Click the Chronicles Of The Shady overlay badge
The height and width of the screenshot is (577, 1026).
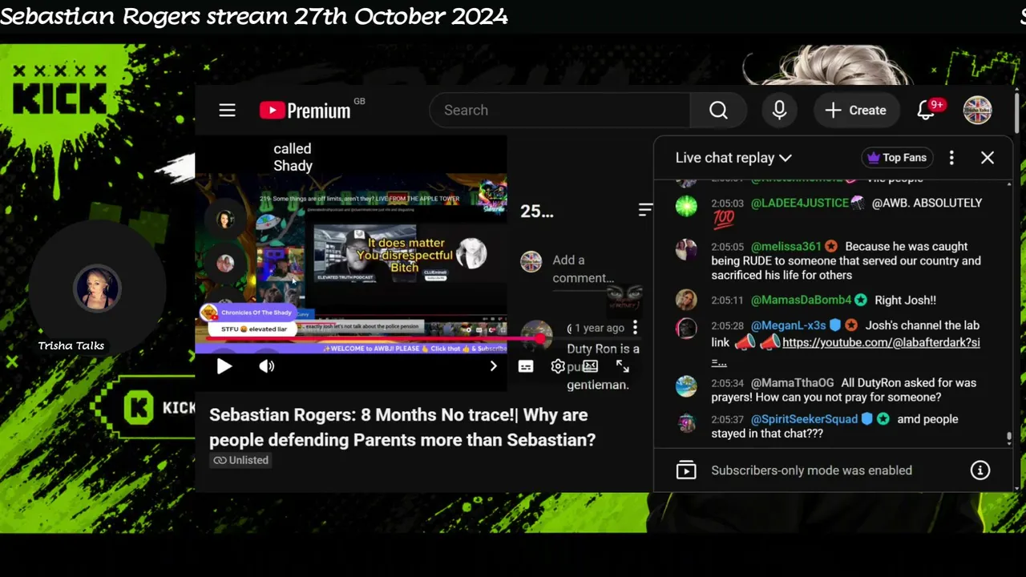(x=248, y=313)
